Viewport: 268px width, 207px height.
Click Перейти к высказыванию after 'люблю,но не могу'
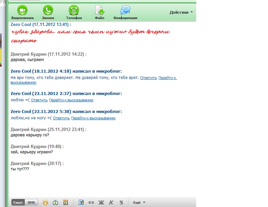point(93,118)
